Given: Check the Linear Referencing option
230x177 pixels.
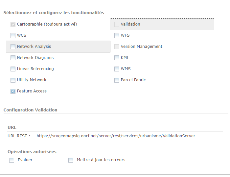Looking at the screenshot, I should click(13, 69).
